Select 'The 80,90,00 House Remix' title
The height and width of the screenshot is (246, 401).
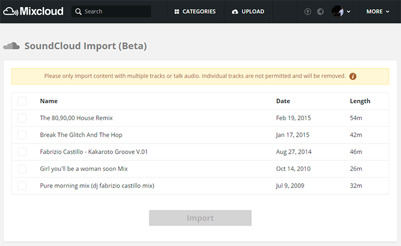[76, 118]
